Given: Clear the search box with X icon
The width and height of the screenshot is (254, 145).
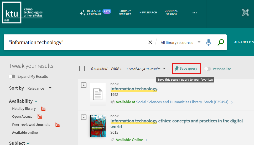Looking at the screenshot, I should (150, 42).
